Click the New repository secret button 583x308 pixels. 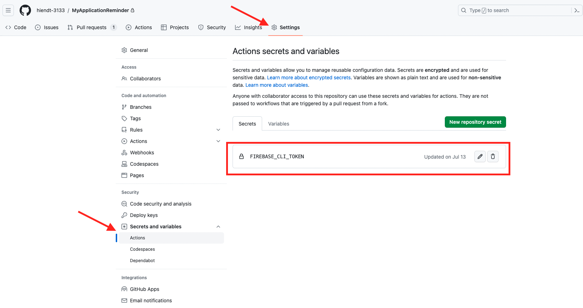(475, 122)
